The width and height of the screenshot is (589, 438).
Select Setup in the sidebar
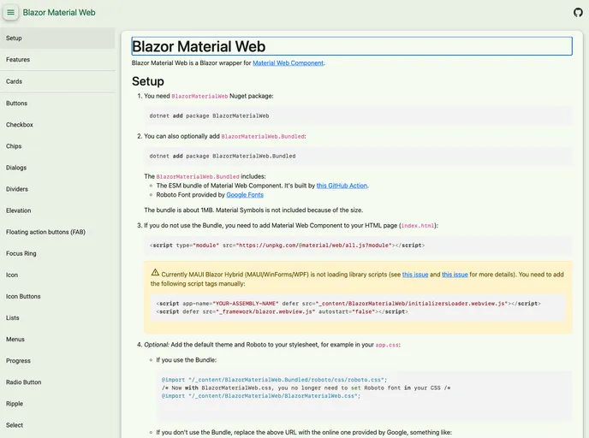coord(15,38)
